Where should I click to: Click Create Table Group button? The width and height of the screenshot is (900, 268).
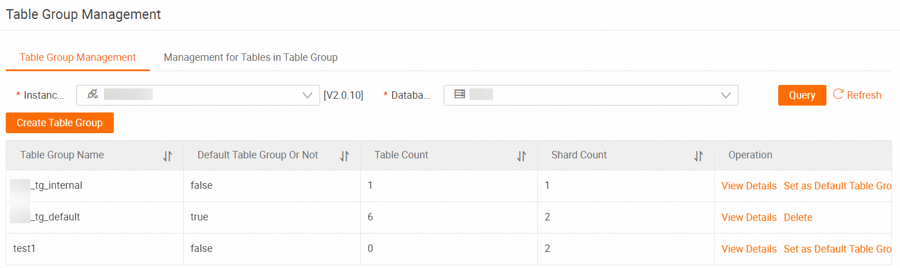60,123
